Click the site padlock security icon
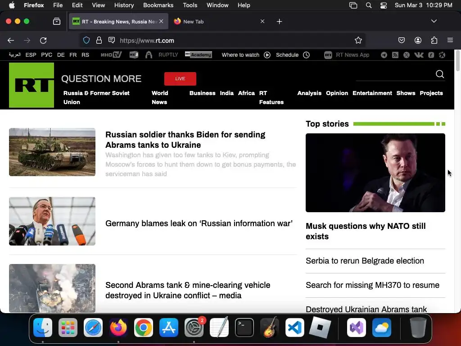 pos(99,40)
